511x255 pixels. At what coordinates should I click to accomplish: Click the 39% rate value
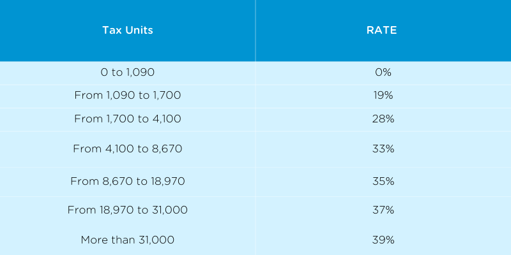tap(383, 240)
